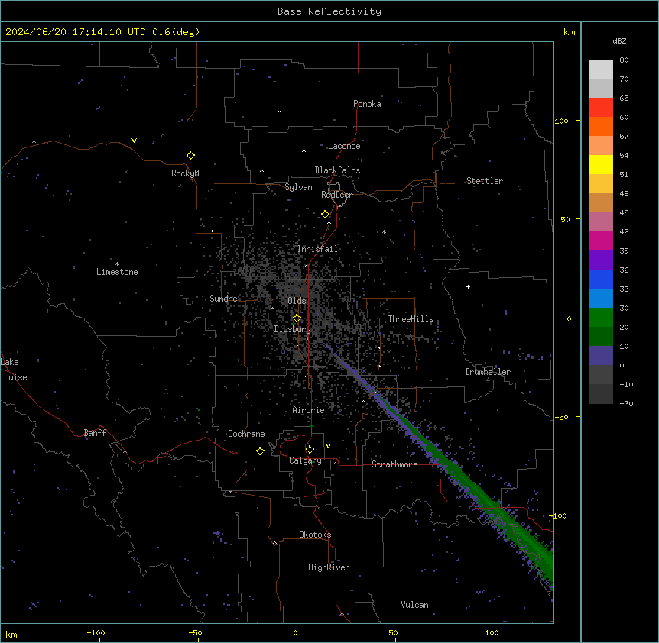Viewport: 659px width, 643px height.
Task: Click the Ponoka map label
Action: click(367, 104)
